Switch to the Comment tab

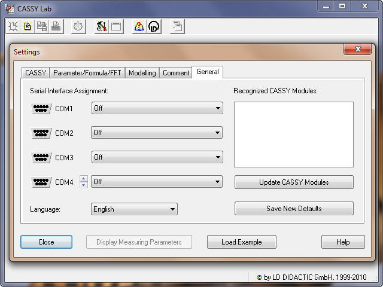point(176,73)
